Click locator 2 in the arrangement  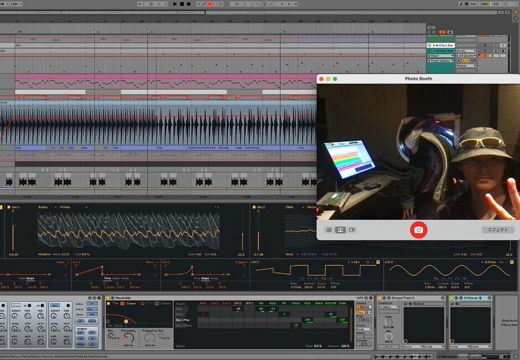click(x=97, y=32)
